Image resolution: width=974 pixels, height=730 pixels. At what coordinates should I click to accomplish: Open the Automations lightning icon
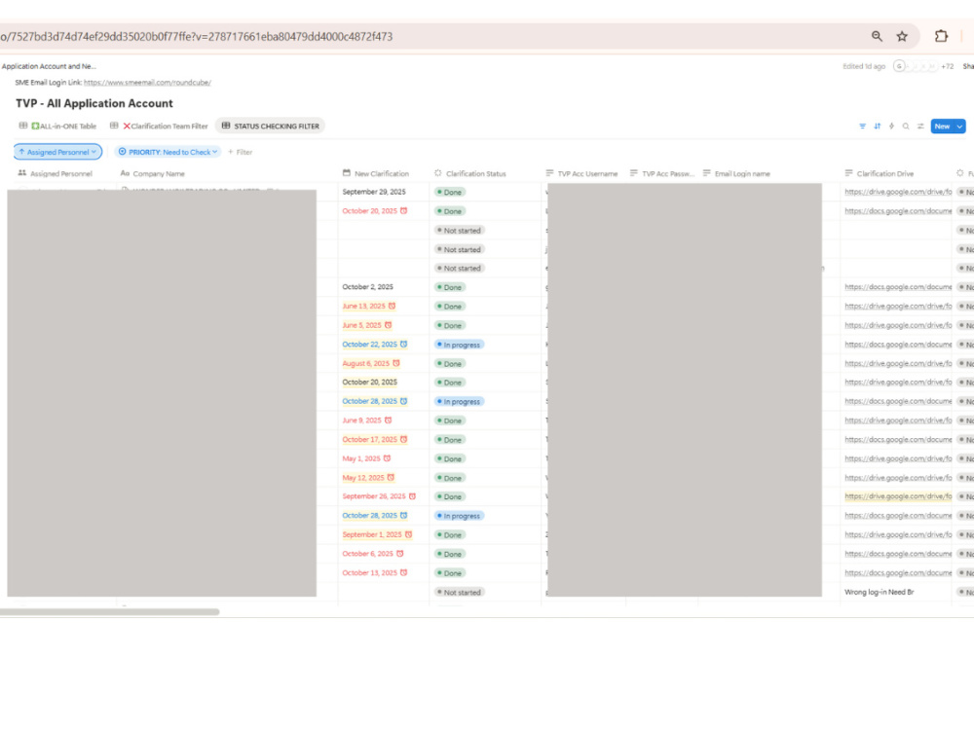coord(891,126)
